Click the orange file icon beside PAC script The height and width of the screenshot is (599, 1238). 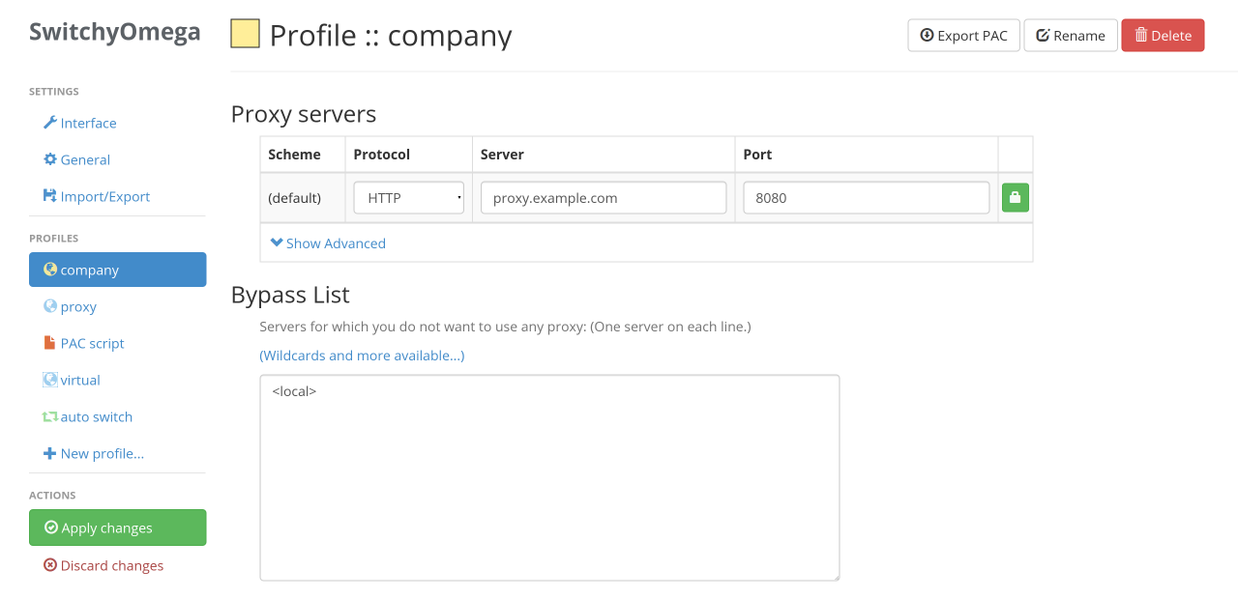(50, 343)
